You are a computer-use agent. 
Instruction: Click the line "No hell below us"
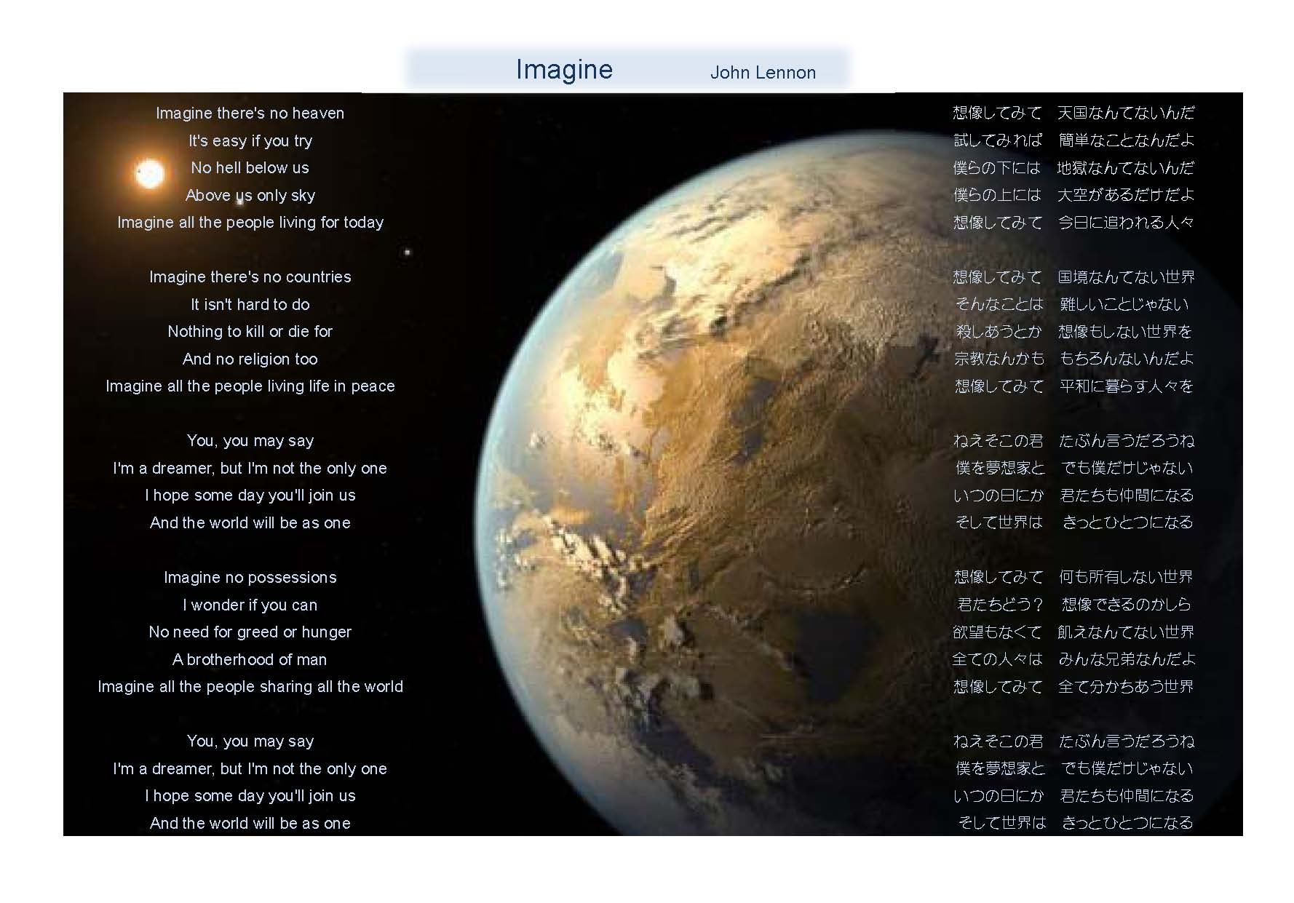click(x=250, y=168)
